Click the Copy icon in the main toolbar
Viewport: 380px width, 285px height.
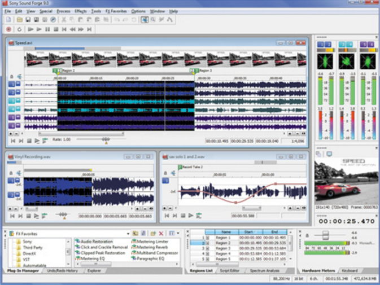click(x=72, y=20)
